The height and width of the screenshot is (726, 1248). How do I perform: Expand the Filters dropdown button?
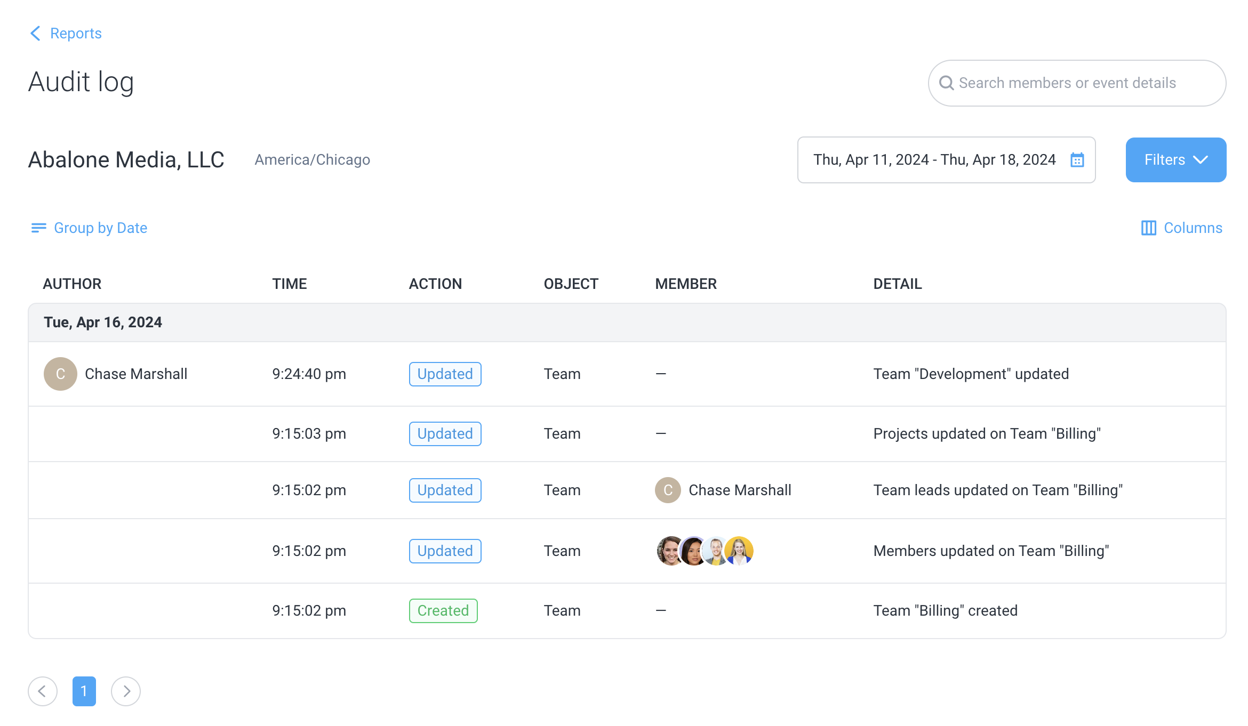click(1175, 160)
